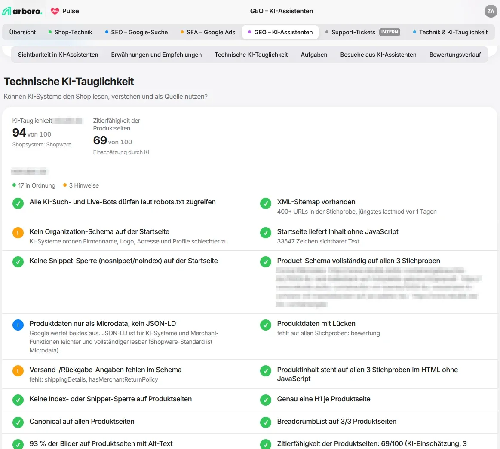Click 'BreadcrumbList auf 3/3 Produktseiten' title
The width and height of the screenshot is (500, 449).
tap(337, 421)
